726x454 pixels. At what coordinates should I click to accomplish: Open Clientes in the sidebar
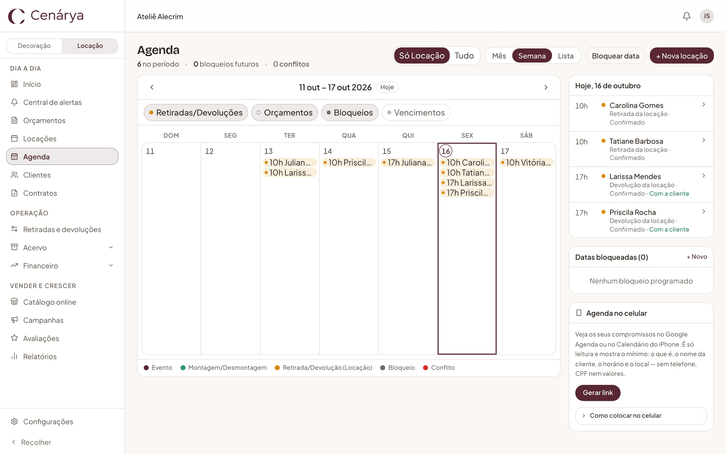62,175
